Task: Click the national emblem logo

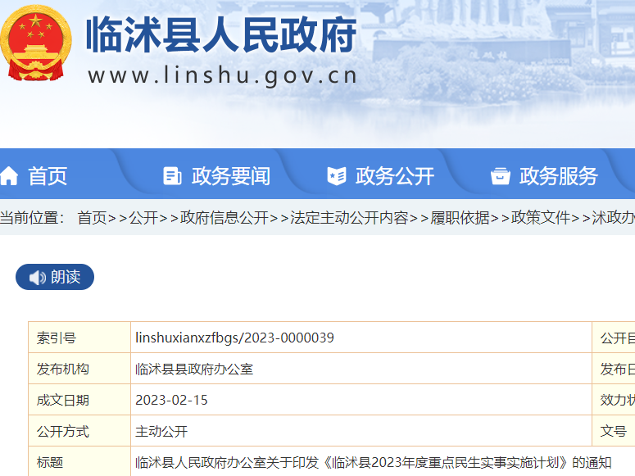Action: [36, 43]
